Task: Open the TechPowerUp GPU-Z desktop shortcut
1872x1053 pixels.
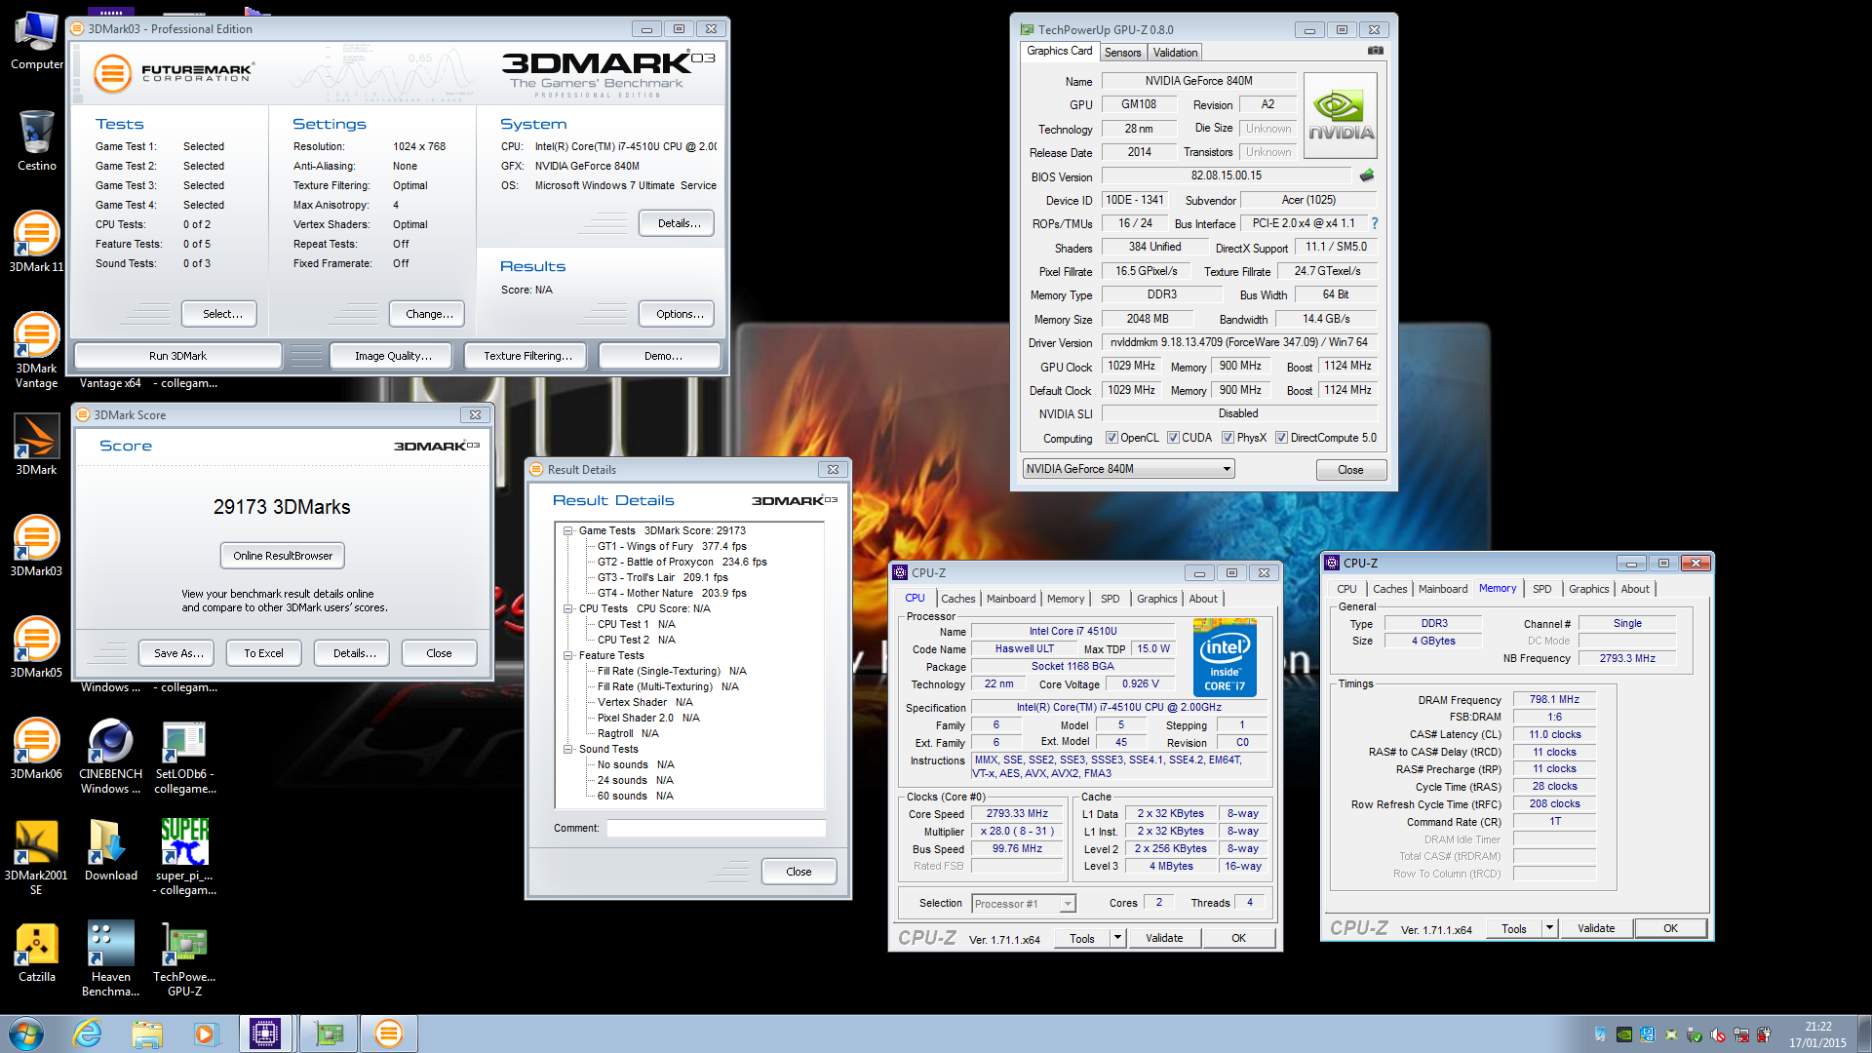Action: point(184,958)
